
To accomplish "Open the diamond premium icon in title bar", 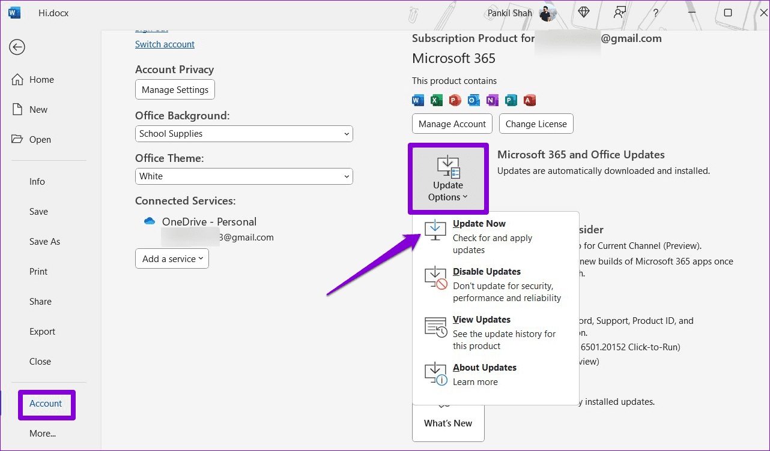I will 584,13.
